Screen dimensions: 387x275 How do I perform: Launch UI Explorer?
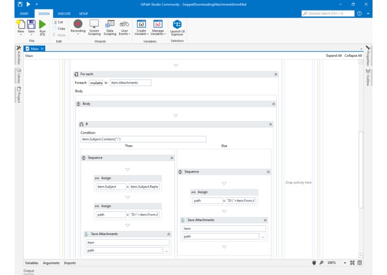pos(177,28)
